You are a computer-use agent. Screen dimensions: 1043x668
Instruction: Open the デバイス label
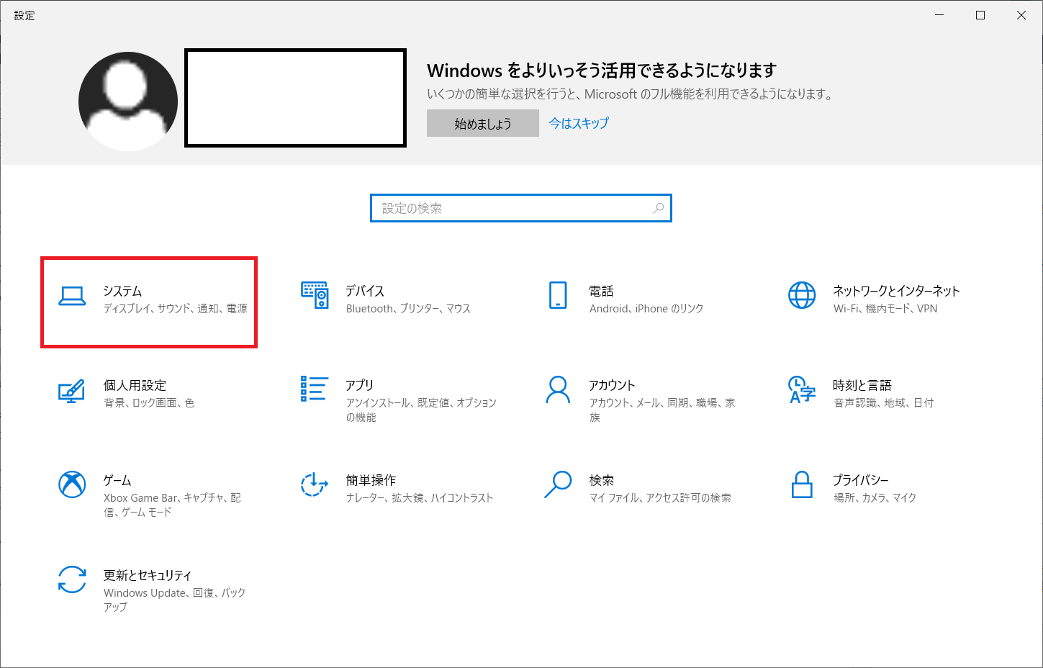[365, 291]
